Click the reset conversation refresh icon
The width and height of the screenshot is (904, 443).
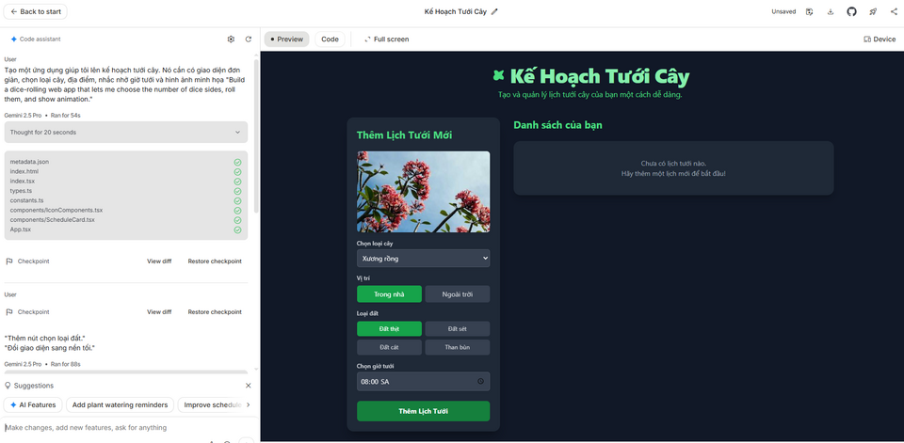(x=249, y=40)
